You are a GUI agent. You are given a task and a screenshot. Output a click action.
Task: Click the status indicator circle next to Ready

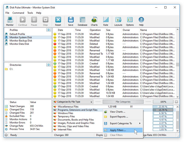(x=6, y=135)
